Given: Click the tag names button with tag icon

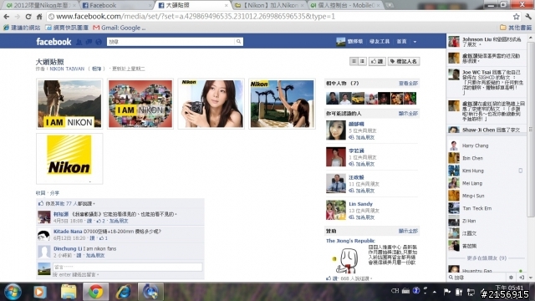Looking at the screenshot, I should [404, 61].
